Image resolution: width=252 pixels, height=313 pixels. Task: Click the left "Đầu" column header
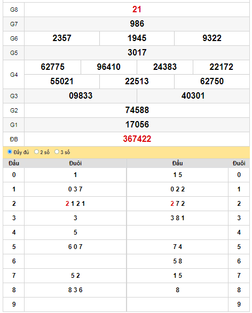coord(14,163)
